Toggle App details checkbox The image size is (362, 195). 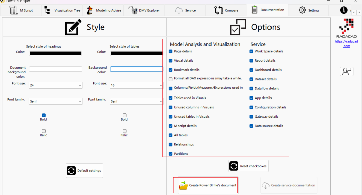pyautogui.click(x=251, y=98)
